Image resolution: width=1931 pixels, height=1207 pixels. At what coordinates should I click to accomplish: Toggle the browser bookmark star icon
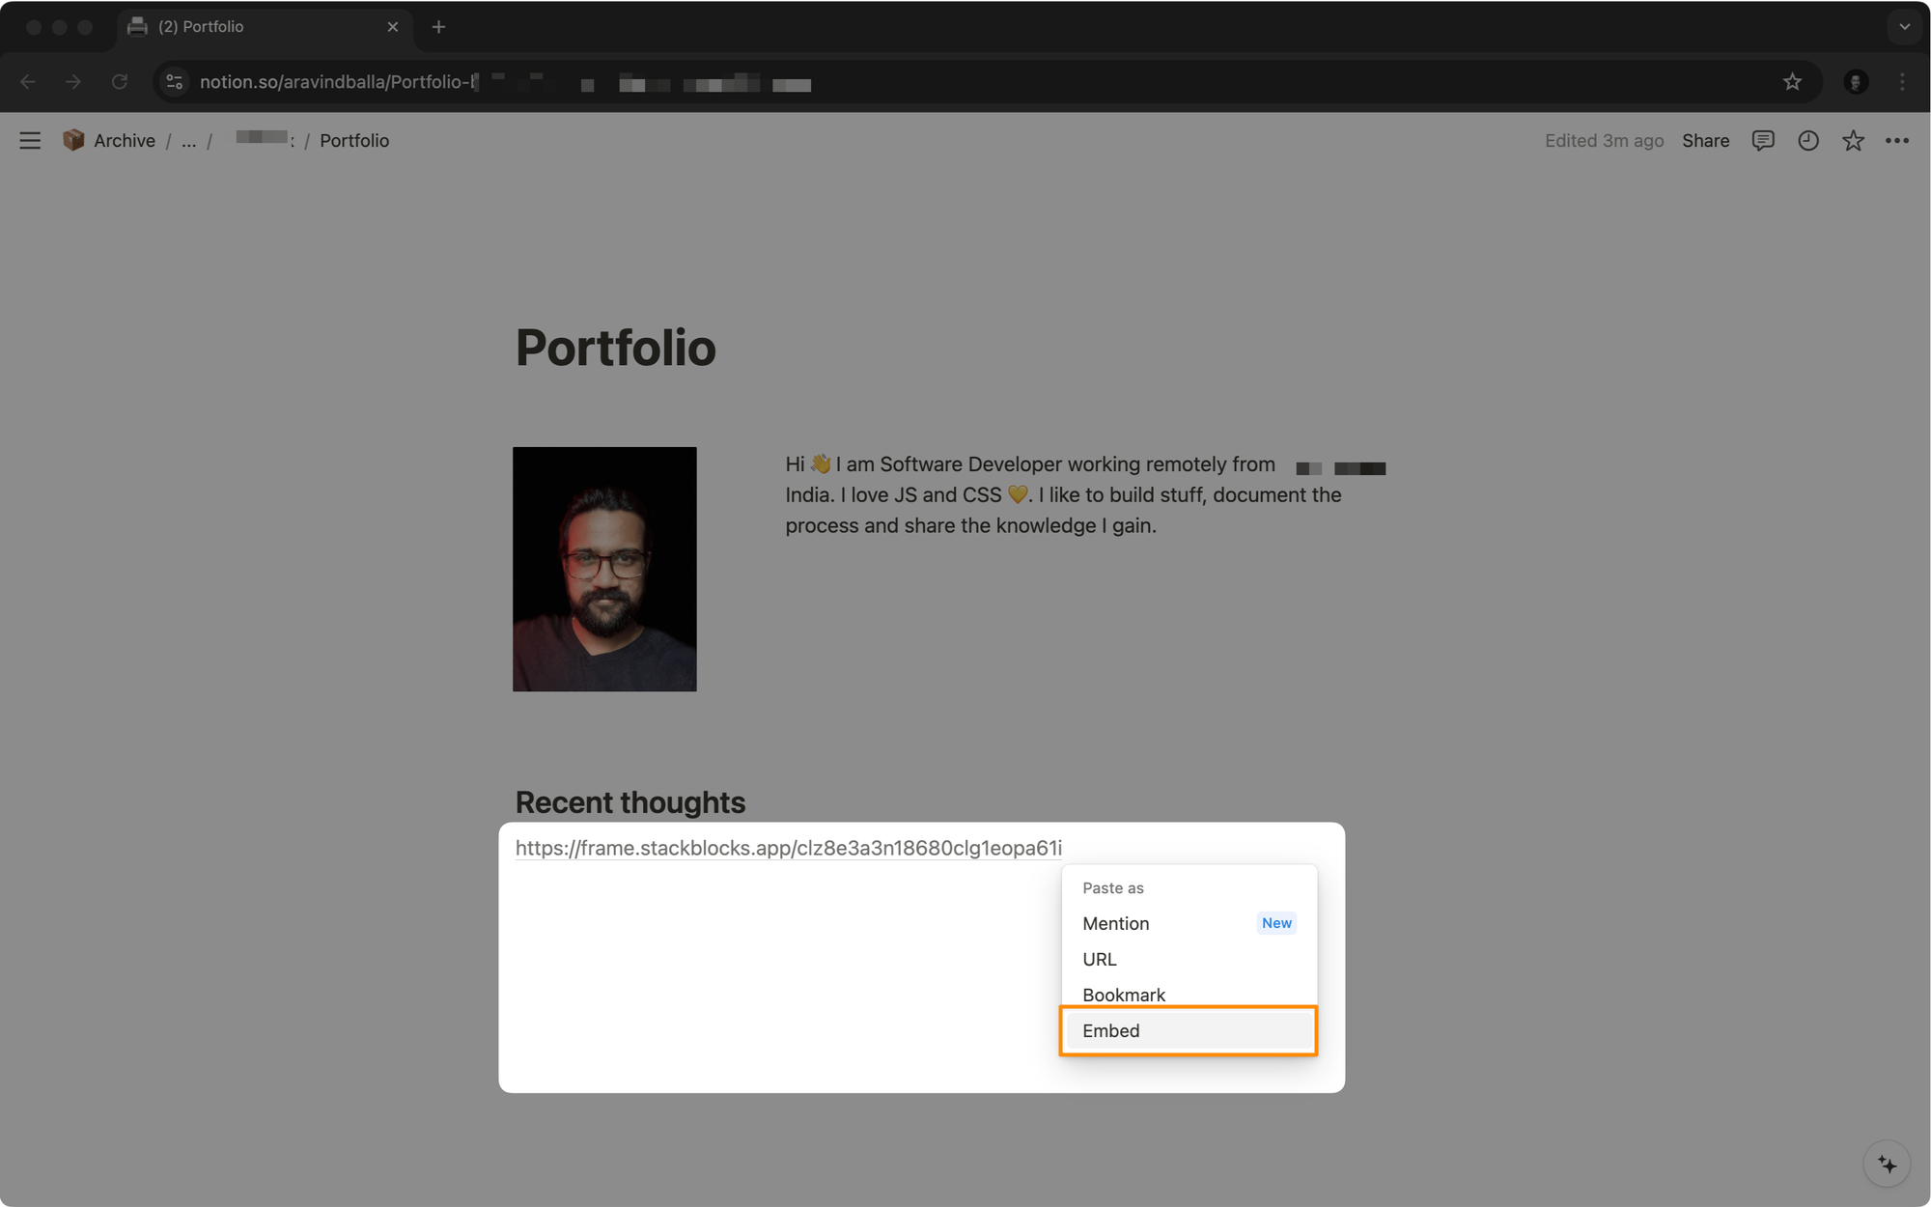coord(1792,82)
